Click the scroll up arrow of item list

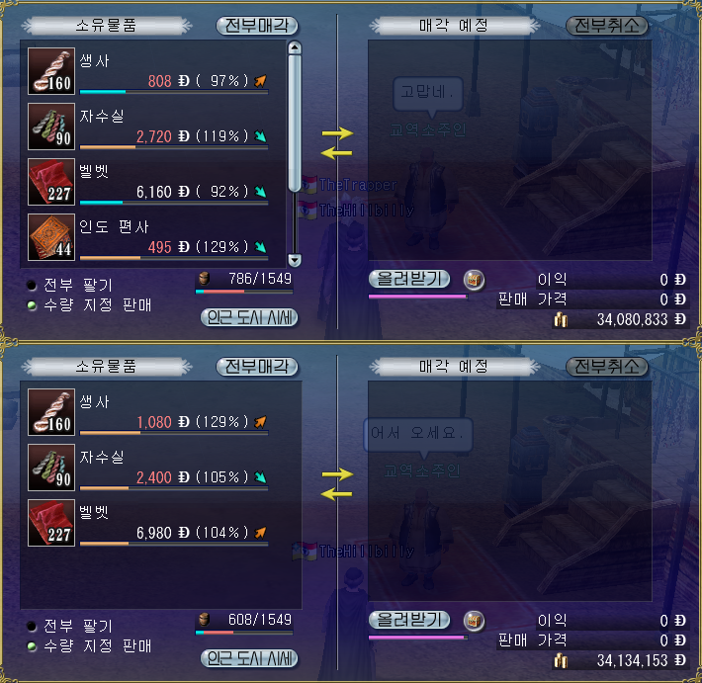tap(295, 47)
